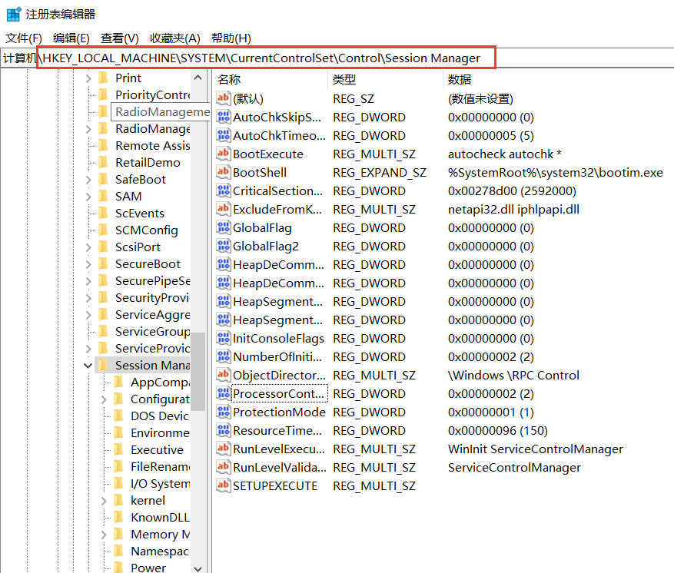Expand the SecureBoot tree node

click(88, 264)
